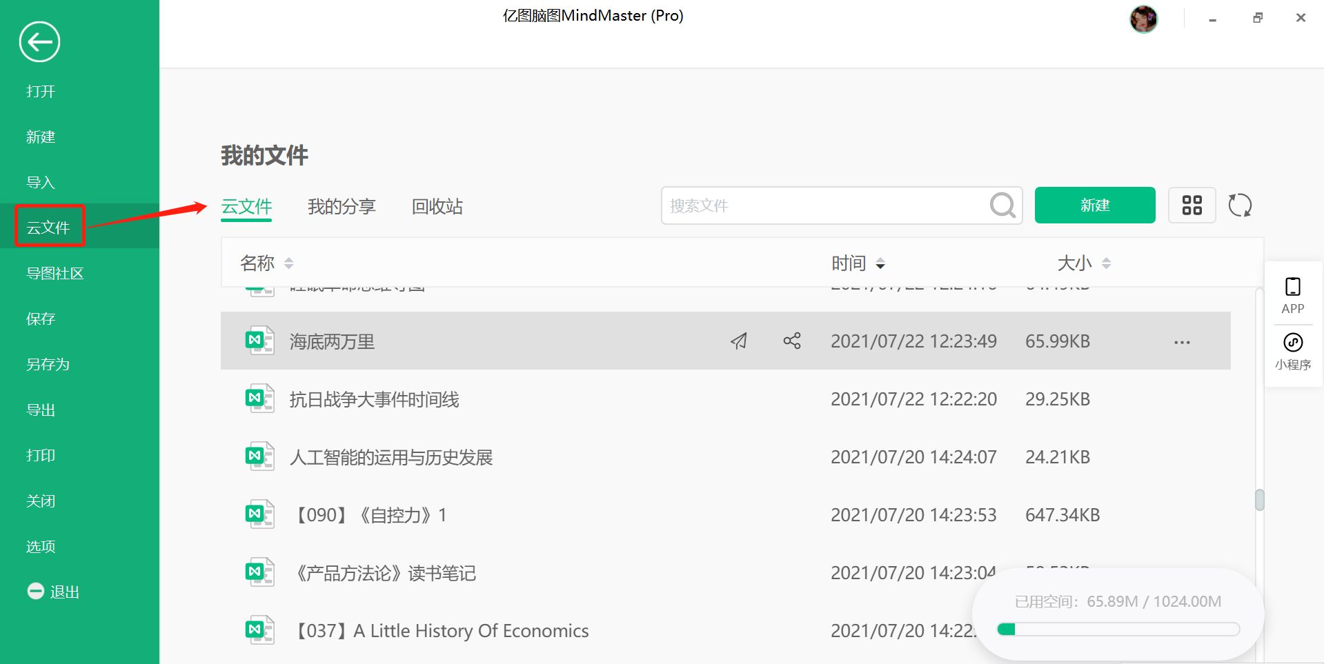1324x664 pixels.
Task: Click the size value 29.25KB
Action: pos(1058,399)
